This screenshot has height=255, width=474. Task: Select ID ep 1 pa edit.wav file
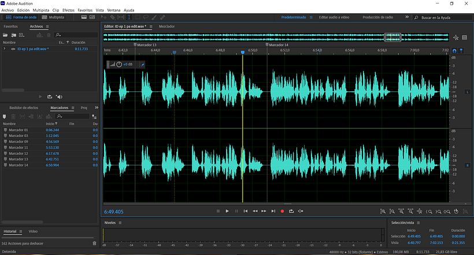coord(32,49)
